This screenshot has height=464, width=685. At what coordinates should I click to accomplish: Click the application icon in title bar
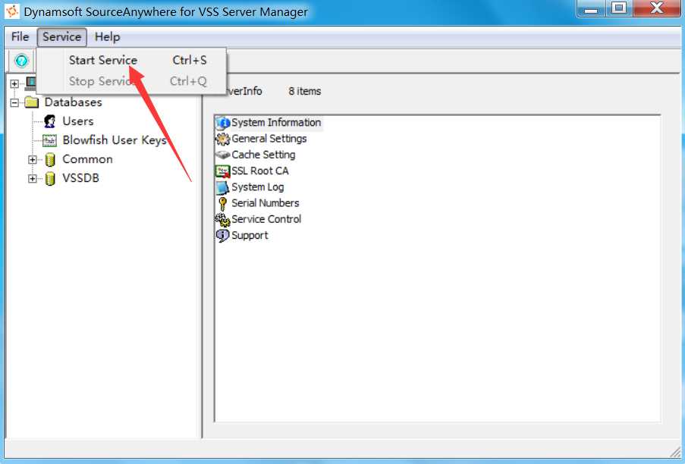tap(12, 11)
